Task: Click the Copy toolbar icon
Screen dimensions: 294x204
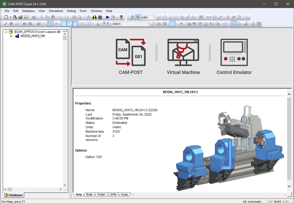Action: pos(47,17)
